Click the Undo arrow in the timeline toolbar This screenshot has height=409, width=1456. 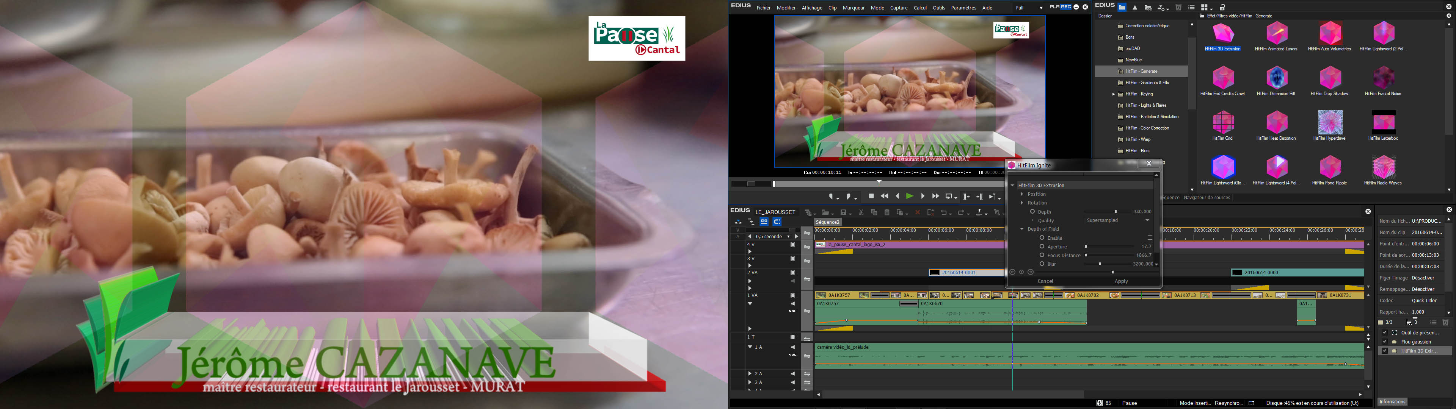[x=944, y=212]
